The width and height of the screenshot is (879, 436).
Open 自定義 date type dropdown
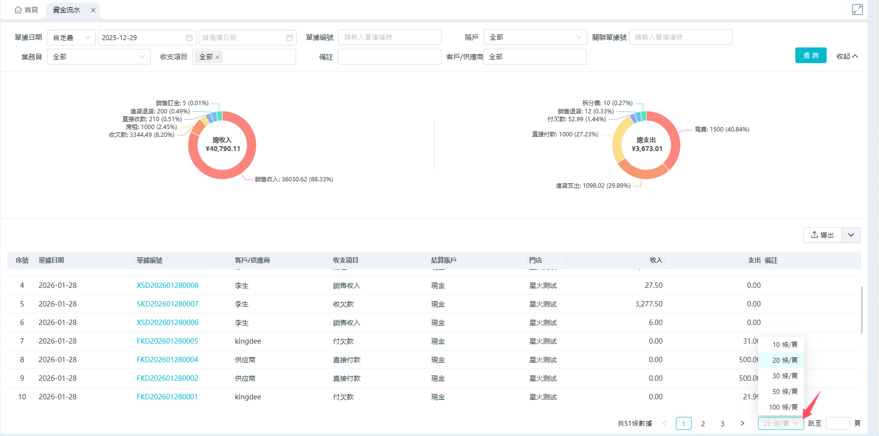[x=71, y=38]
